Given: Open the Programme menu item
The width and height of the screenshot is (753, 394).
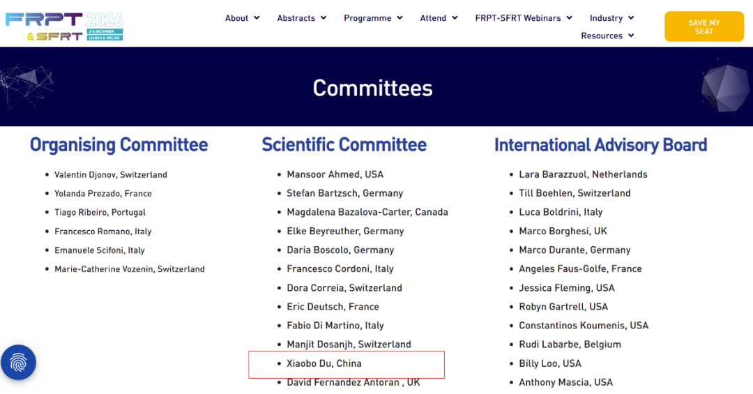Looking at the screenshot, I should click(x=367, y=17).
